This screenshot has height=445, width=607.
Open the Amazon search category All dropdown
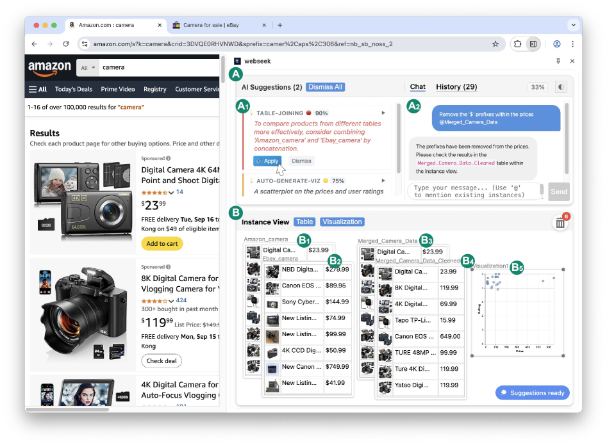pos(88,67)
